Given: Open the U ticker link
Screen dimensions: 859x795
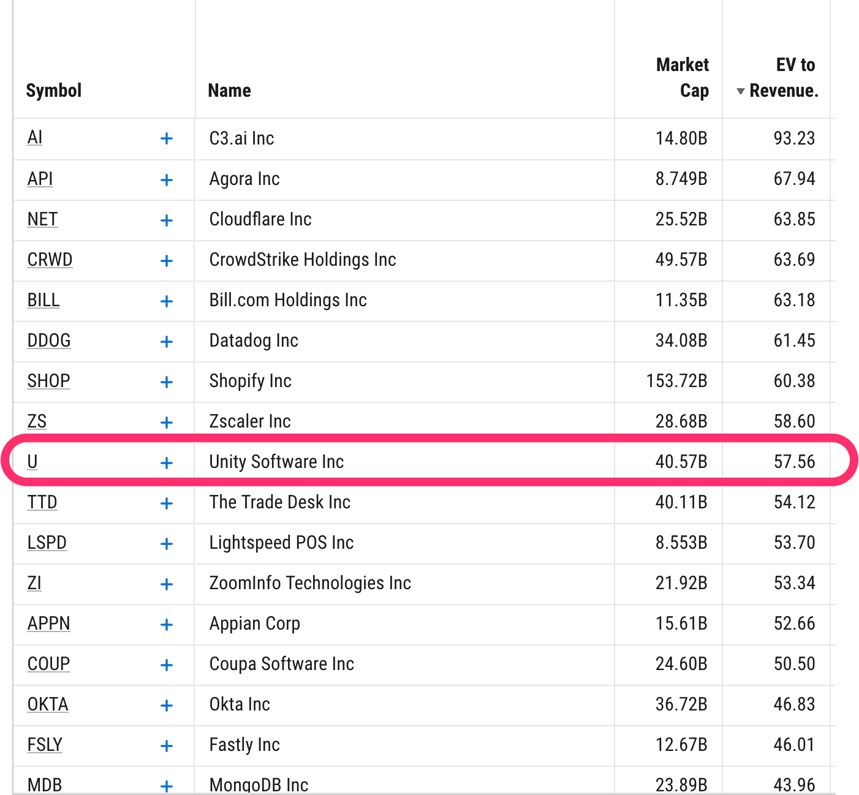Looking at the screenshot, I should pos(32,462).
